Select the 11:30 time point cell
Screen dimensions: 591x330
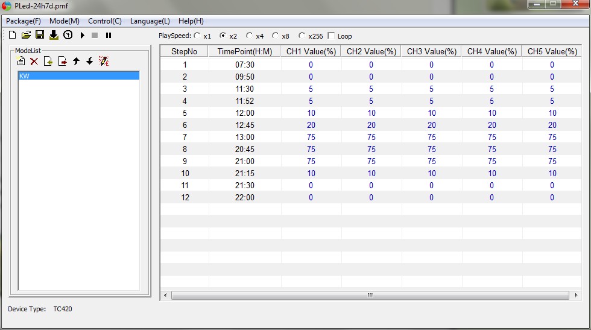tap(245, 89)
